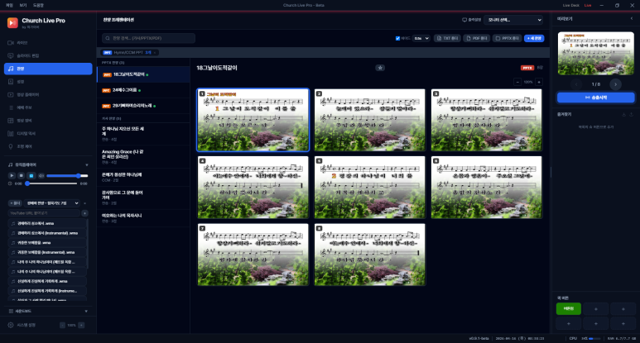Click the praise search input field
This screenshot has width=640, height=343.
tap(148, 38)
